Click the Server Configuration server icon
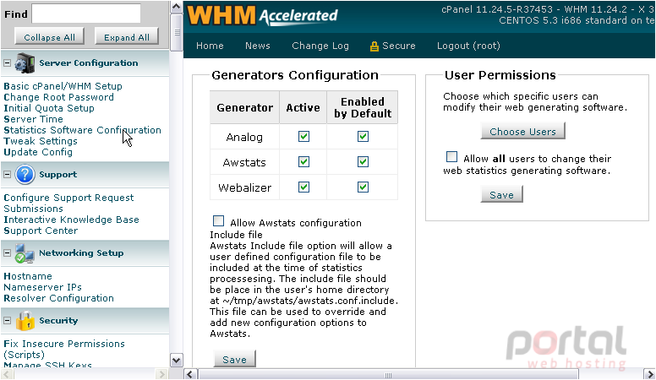Image resolution: width=656 pixels, height=380 pixels. [25, 63]
